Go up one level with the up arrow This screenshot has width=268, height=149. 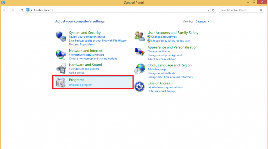tap(22, 10)
